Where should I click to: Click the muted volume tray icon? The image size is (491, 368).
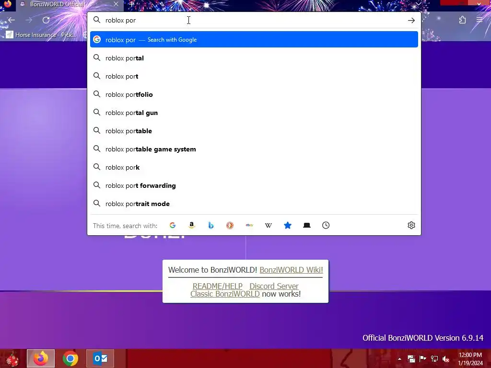pyautogui.click(x=446, y=359)
